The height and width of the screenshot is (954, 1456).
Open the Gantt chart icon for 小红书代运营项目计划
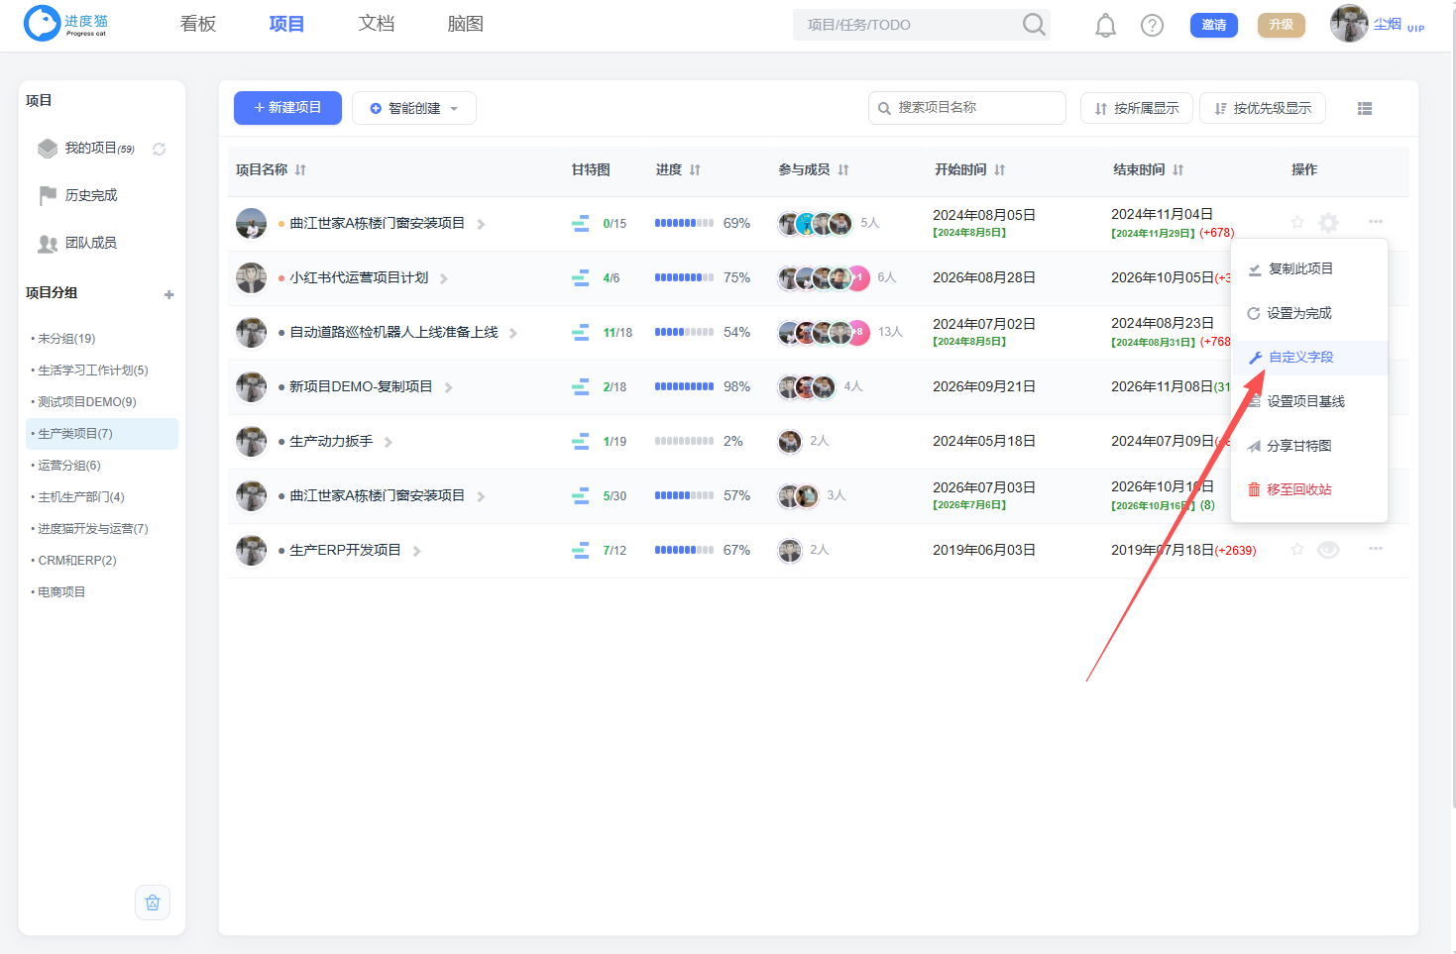coord(580,278)
